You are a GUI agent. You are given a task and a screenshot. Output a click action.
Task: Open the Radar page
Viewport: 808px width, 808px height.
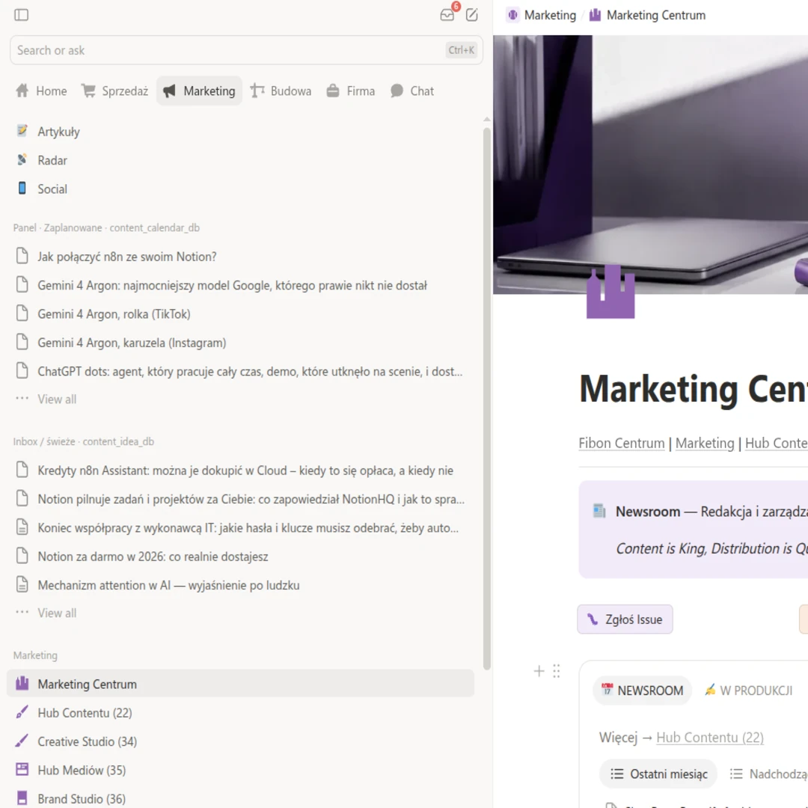click(x=240, y=160)
